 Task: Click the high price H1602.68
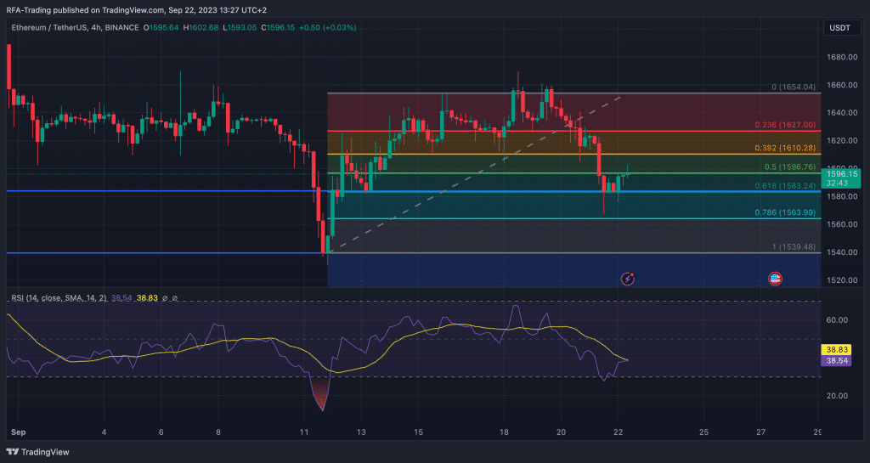[201, 27]
